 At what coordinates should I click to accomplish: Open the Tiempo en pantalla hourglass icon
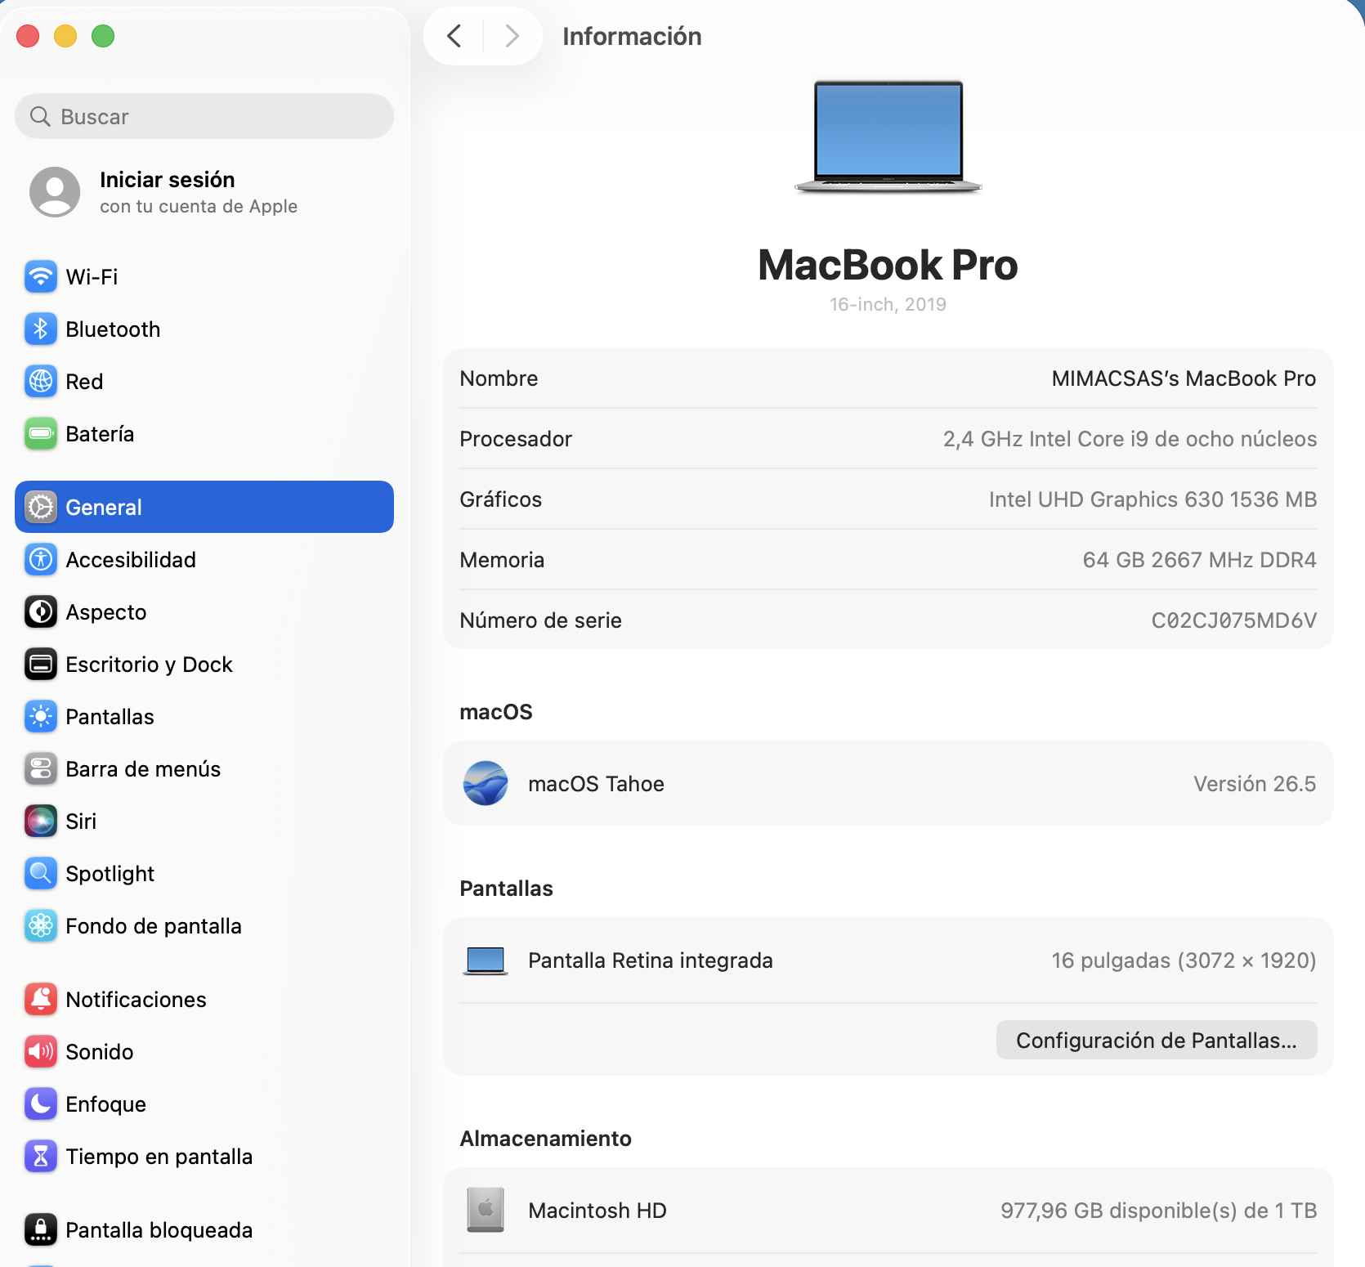(x=41, y=1156)
